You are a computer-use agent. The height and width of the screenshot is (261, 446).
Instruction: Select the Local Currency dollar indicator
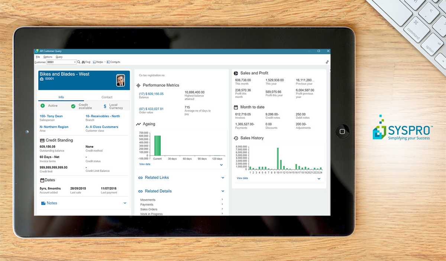pyautogui.click(x=104, y=106)
